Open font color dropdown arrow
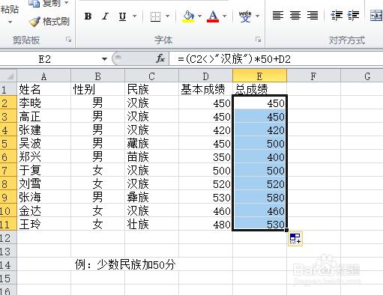The height and width of the screenshot is (295, 383). 224,16
